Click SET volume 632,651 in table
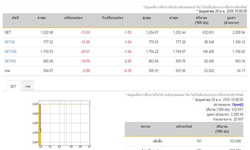Screen dimensions: 250x150 [208, 32]
